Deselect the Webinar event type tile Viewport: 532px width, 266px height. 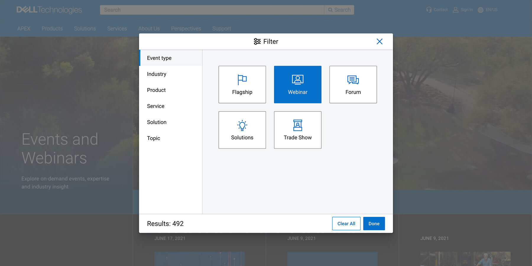tap(298, 85)
